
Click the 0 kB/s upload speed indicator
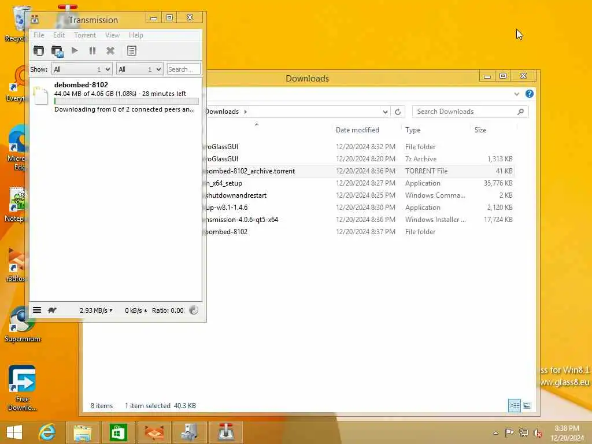coord(136,310)
